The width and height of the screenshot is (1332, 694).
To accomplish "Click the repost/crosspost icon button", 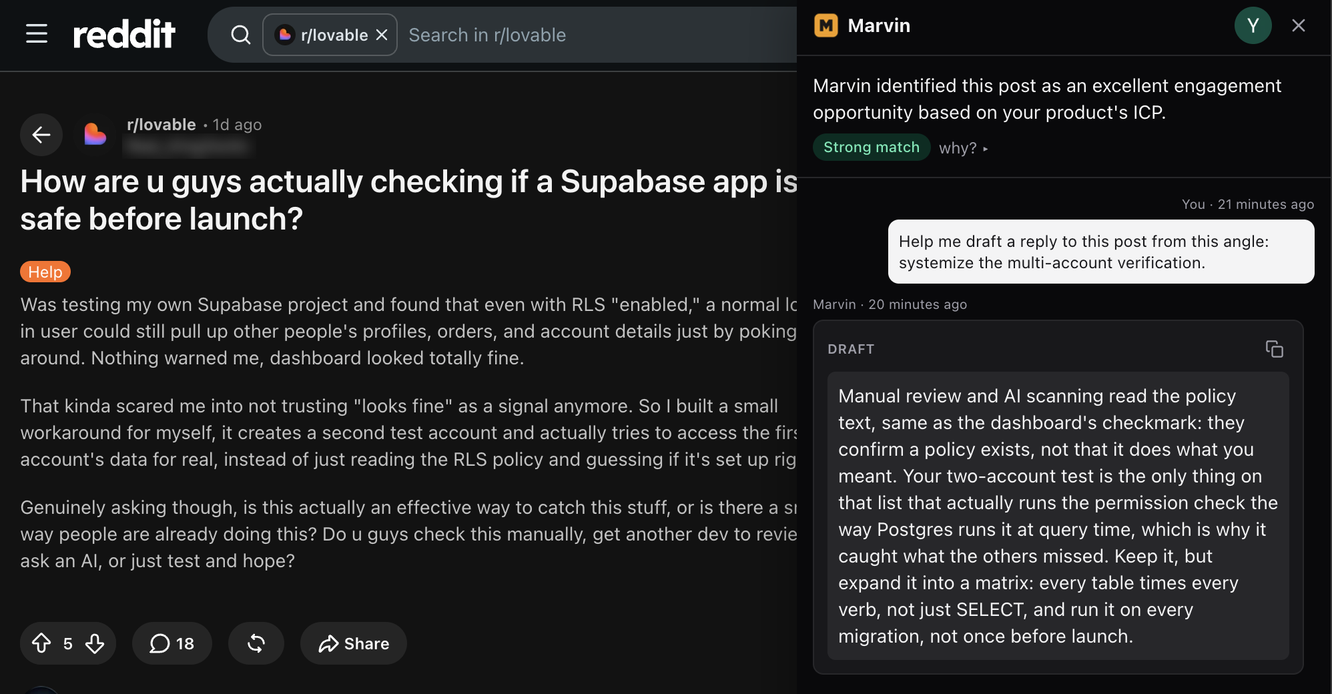I will click(256, 643).
